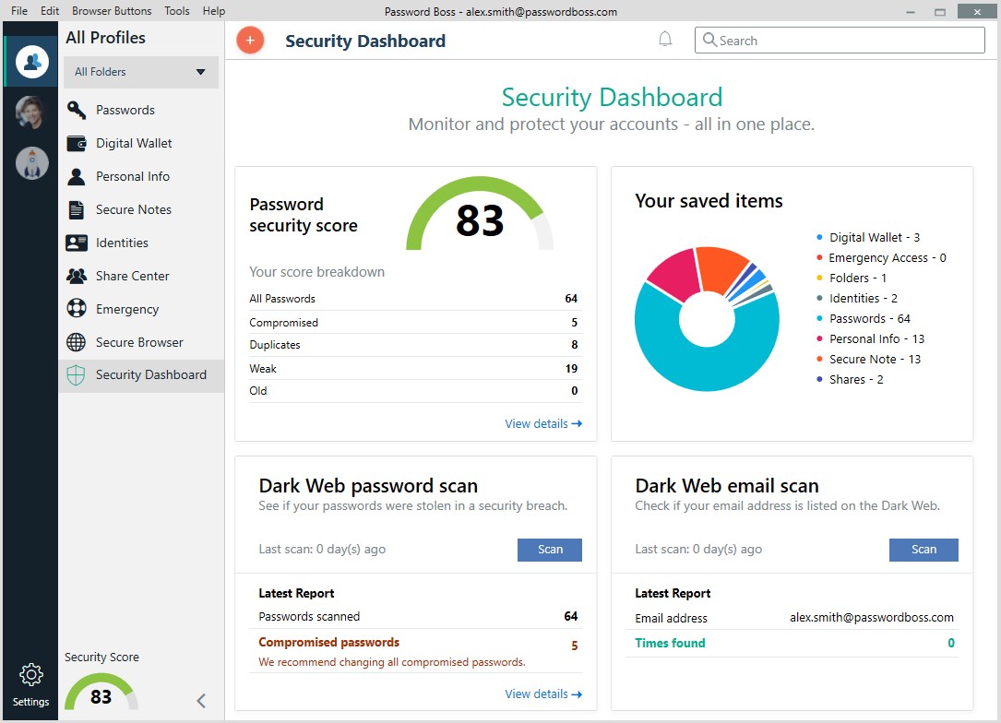Click the Old row in score breakdown
1001x723 pixels.
pos(413,391)
